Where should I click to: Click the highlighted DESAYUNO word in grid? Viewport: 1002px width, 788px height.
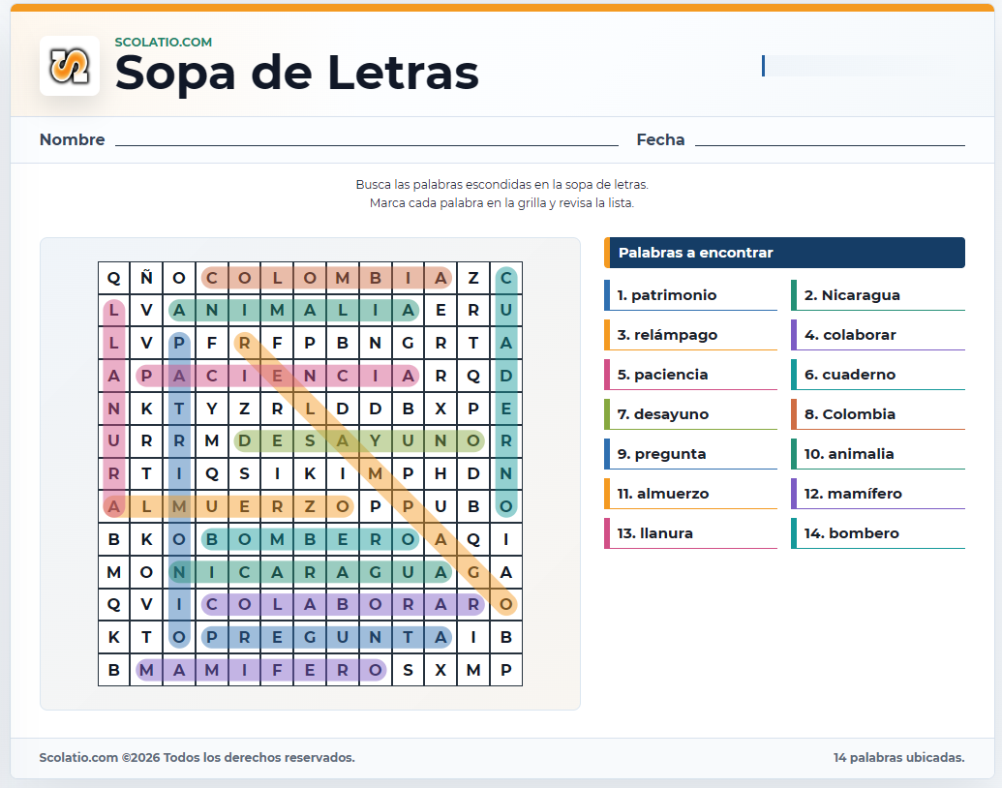[x=359, y=441]
